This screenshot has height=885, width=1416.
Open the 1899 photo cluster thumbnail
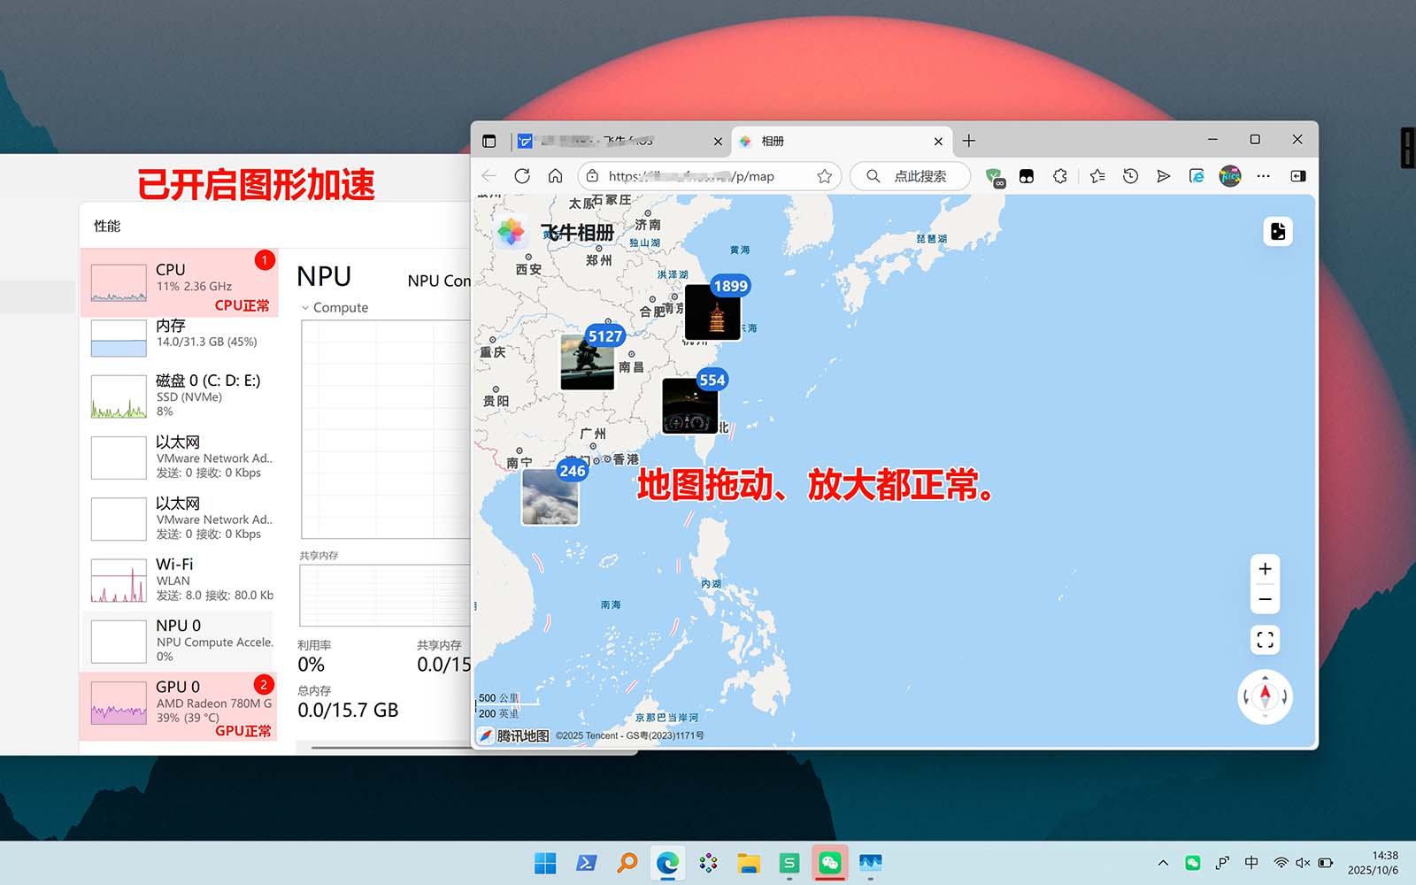712,312
